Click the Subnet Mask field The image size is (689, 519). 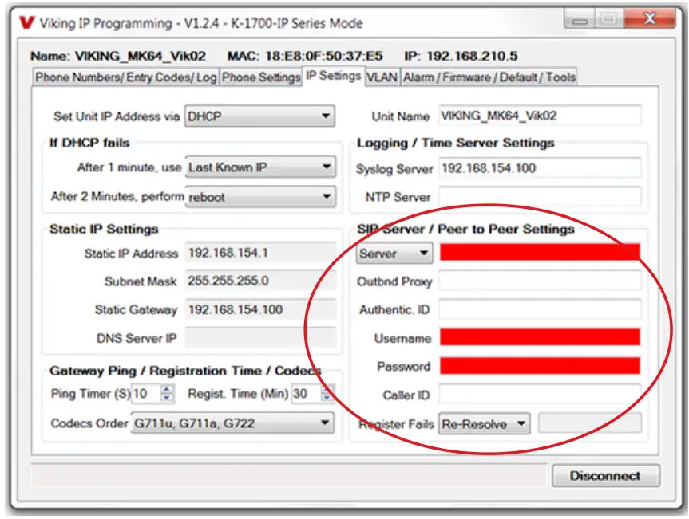pyautogui.click(x=260, y=281)
